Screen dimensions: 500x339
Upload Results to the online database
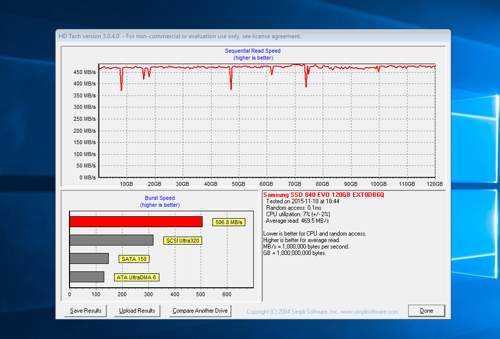pos(137,311)
